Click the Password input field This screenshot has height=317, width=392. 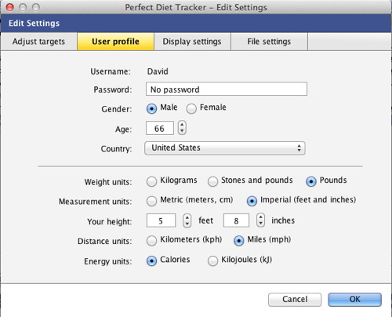[227, 89]
